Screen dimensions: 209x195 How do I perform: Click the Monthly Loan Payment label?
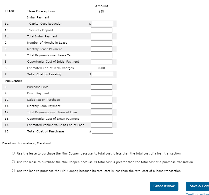pos(44,106)
